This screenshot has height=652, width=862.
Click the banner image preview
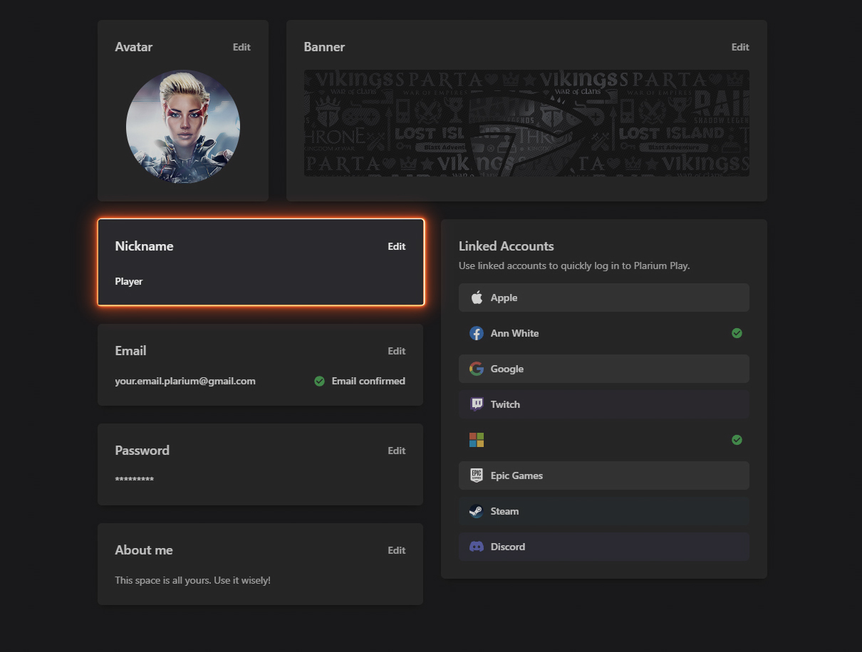[526, 123]
